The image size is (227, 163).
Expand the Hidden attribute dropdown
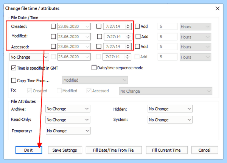(170, 109)
